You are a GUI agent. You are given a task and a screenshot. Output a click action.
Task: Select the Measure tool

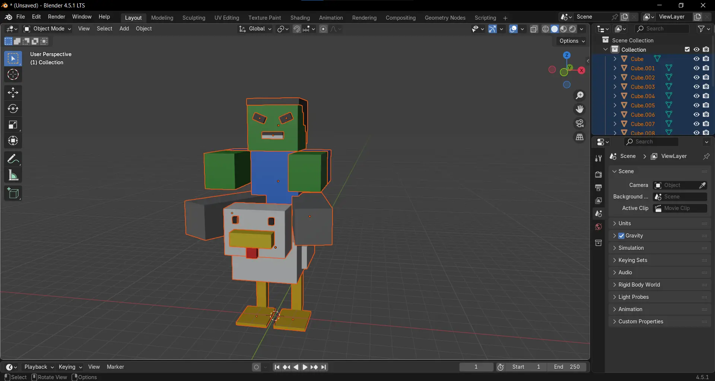pos(13,175)
